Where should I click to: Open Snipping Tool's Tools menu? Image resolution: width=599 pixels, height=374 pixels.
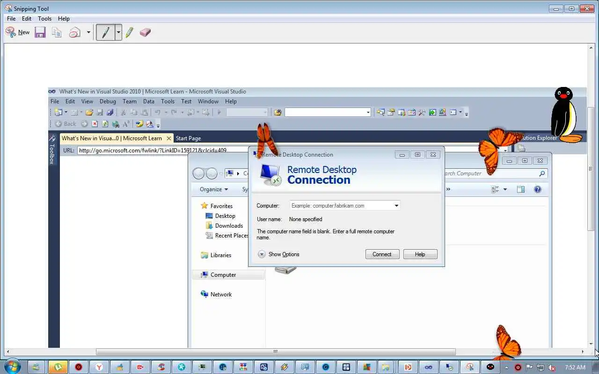pyautogui.click(x=44, y=19)
